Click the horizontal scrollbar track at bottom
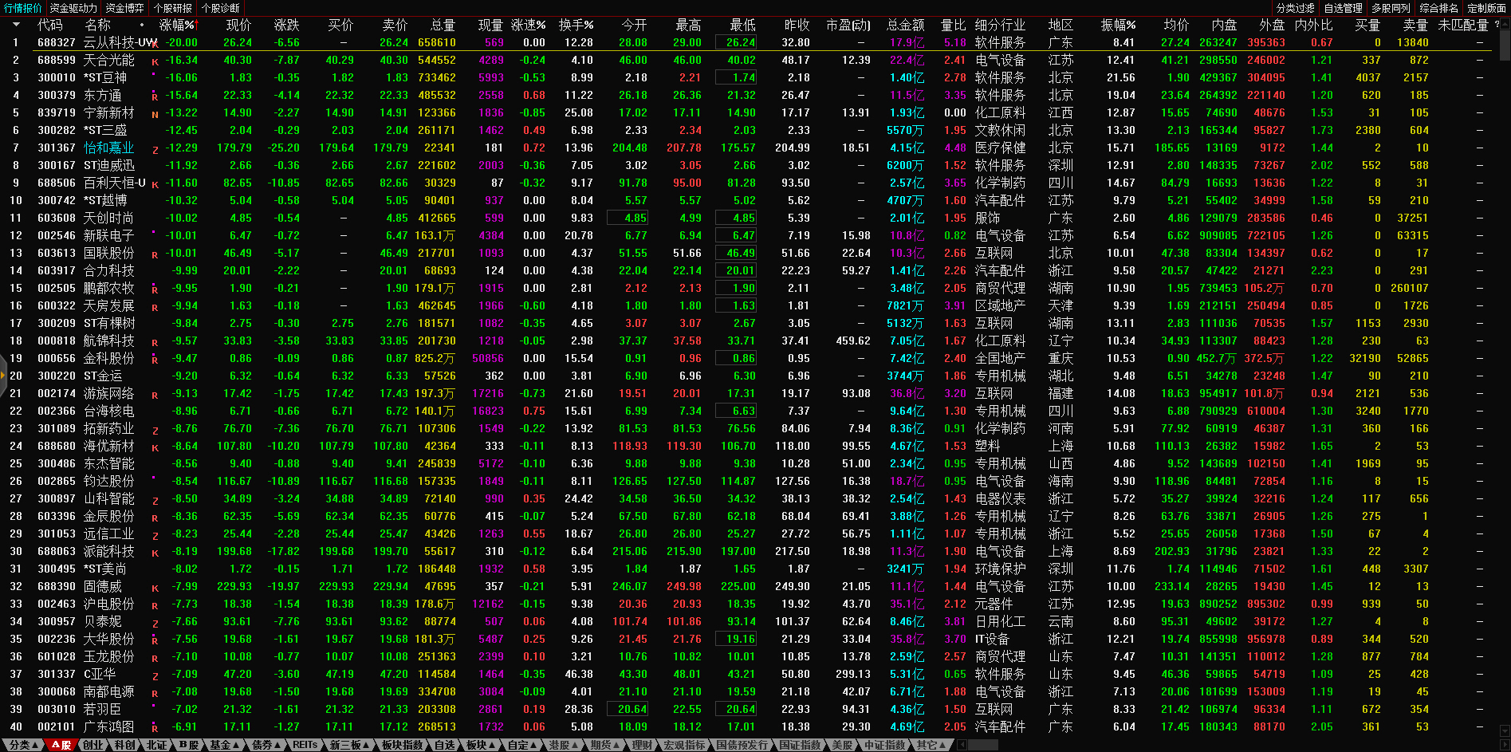 (1196, 745)
